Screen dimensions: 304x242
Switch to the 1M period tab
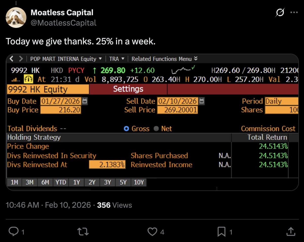pos(14,182)
